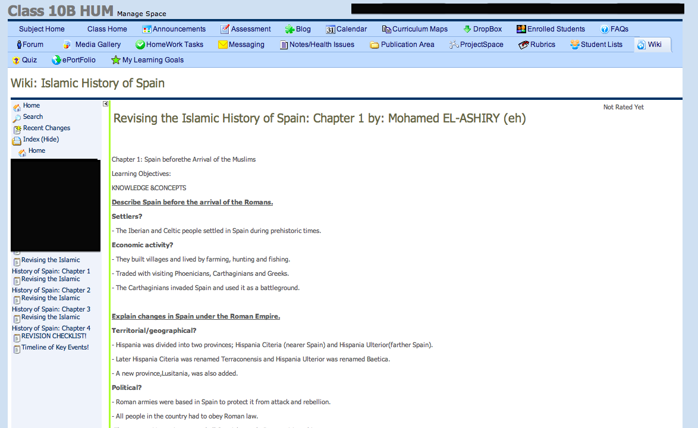Viewport: 698px width, 428px height.
Task: Open the Messaging envelope icon
Action: 223,45
